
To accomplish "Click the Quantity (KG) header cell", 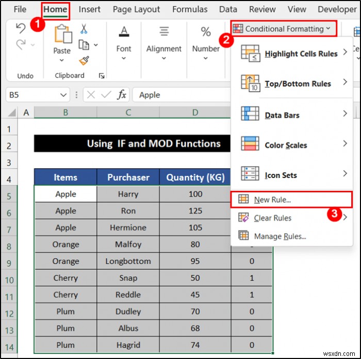I will click(195, 177).
